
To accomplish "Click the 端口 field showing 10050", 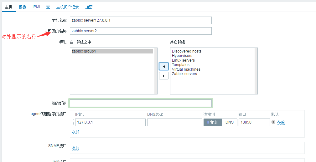I will click(x=254, y=122).
